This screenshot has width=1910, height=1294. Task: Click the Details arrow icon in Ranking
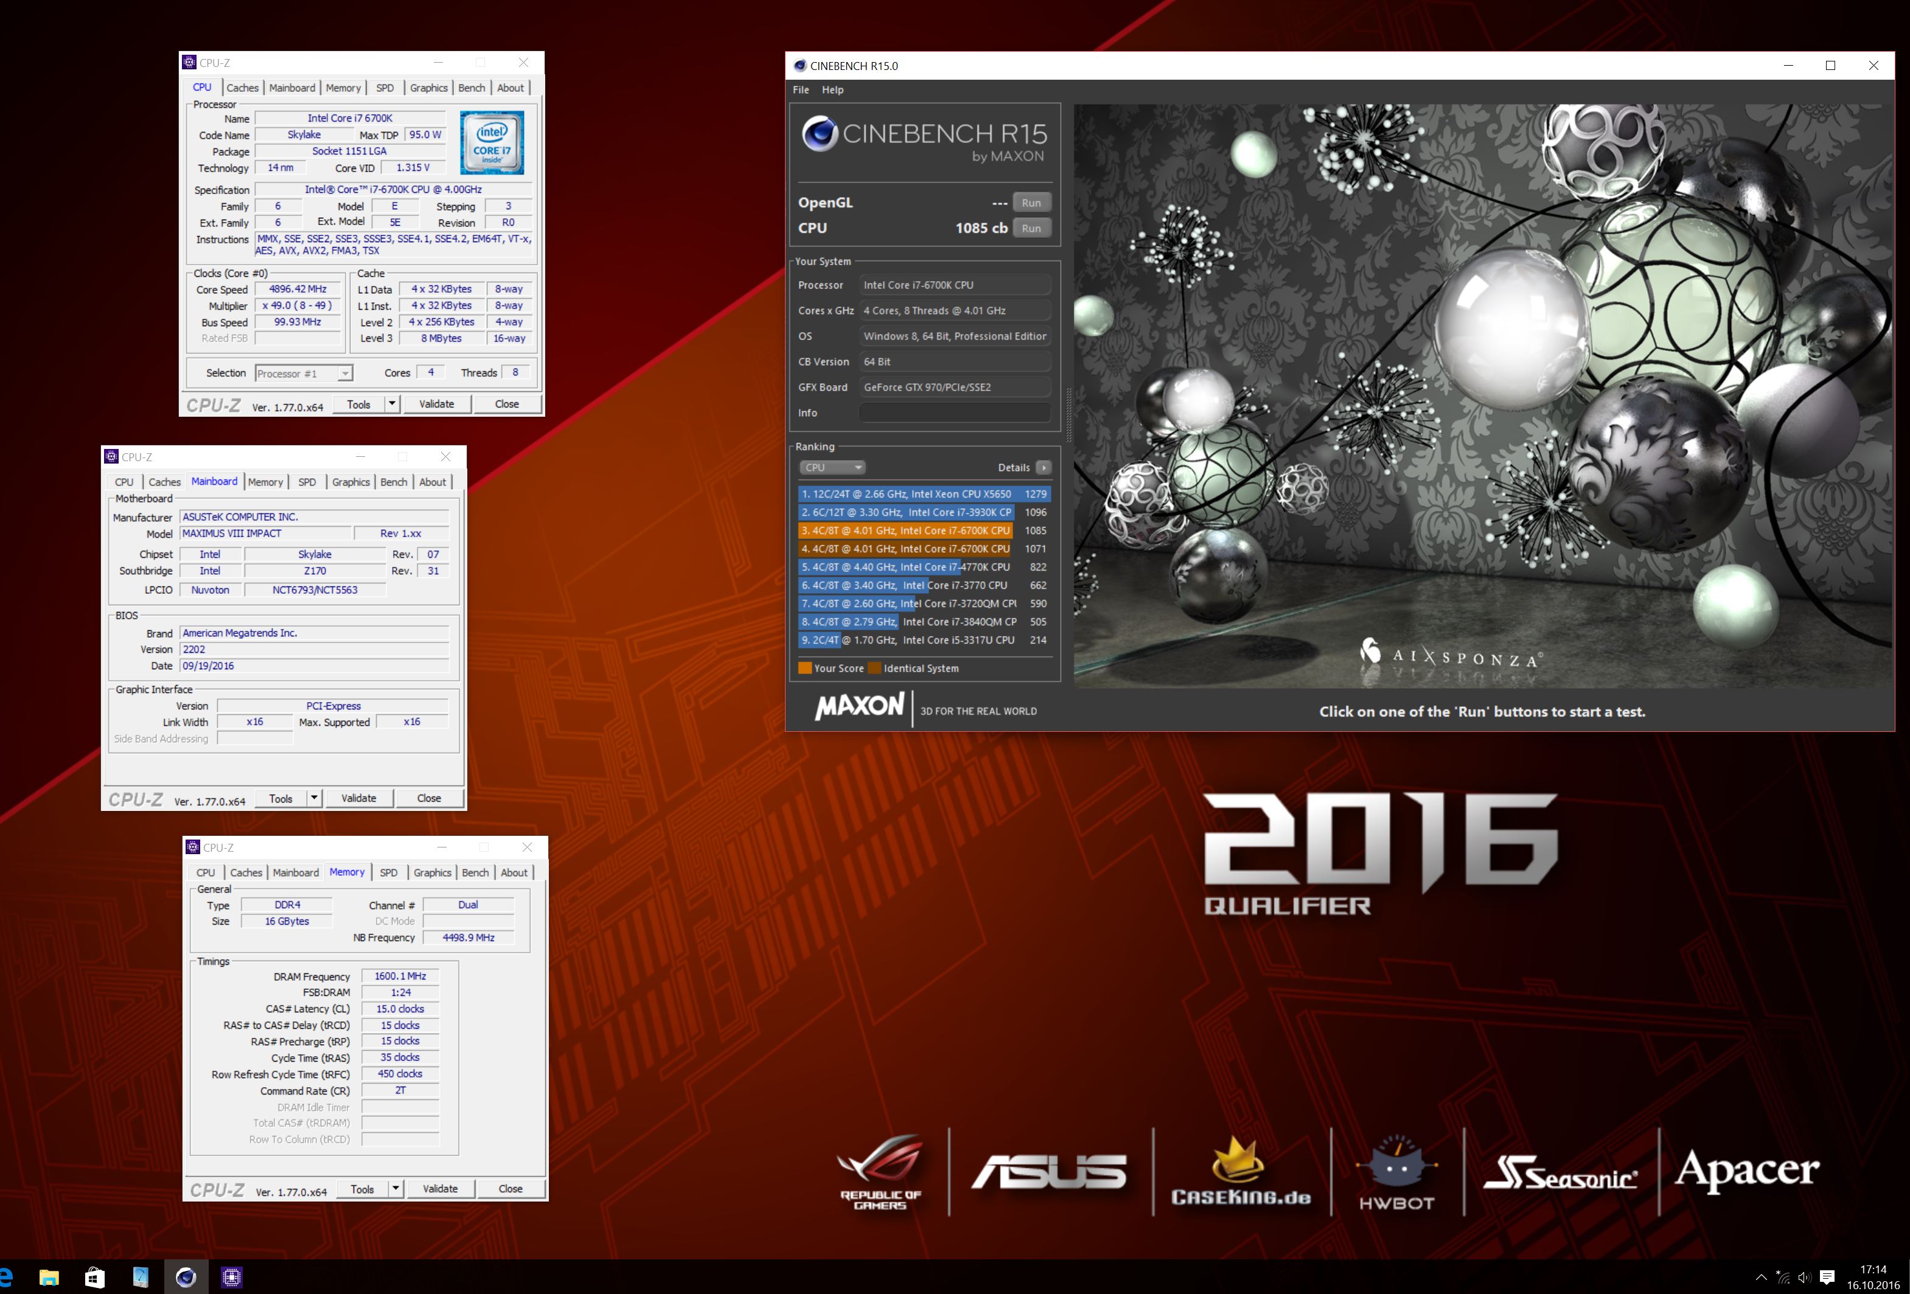point(1043,467)
